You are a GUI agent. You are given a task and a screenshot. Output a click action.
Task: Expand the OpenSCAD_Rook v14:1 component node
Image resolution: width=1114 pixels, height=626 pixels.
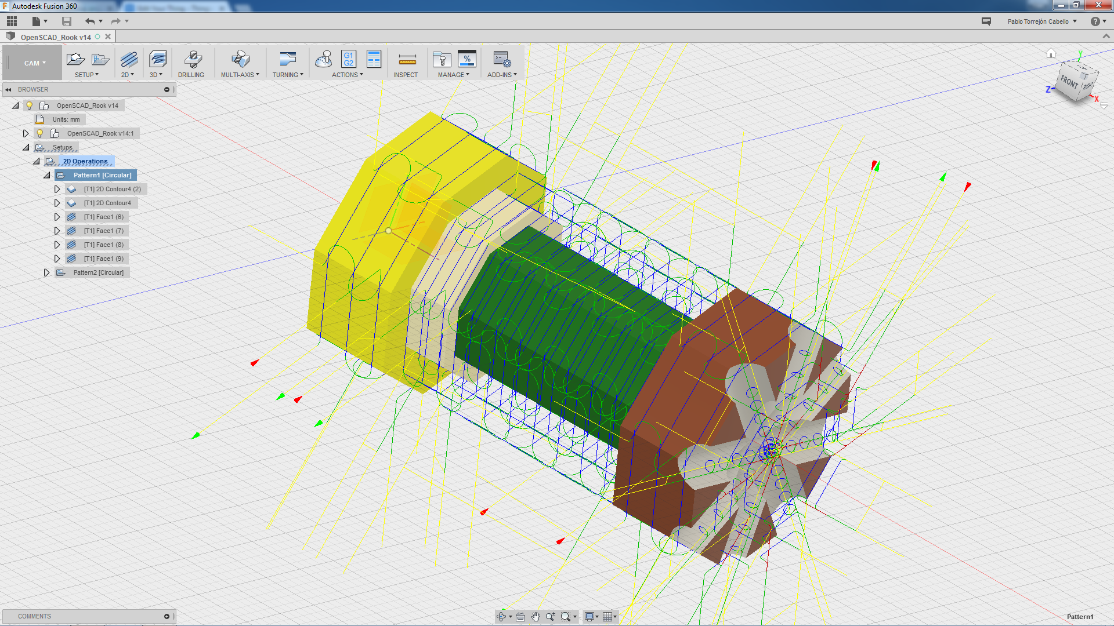pos(26,133)
